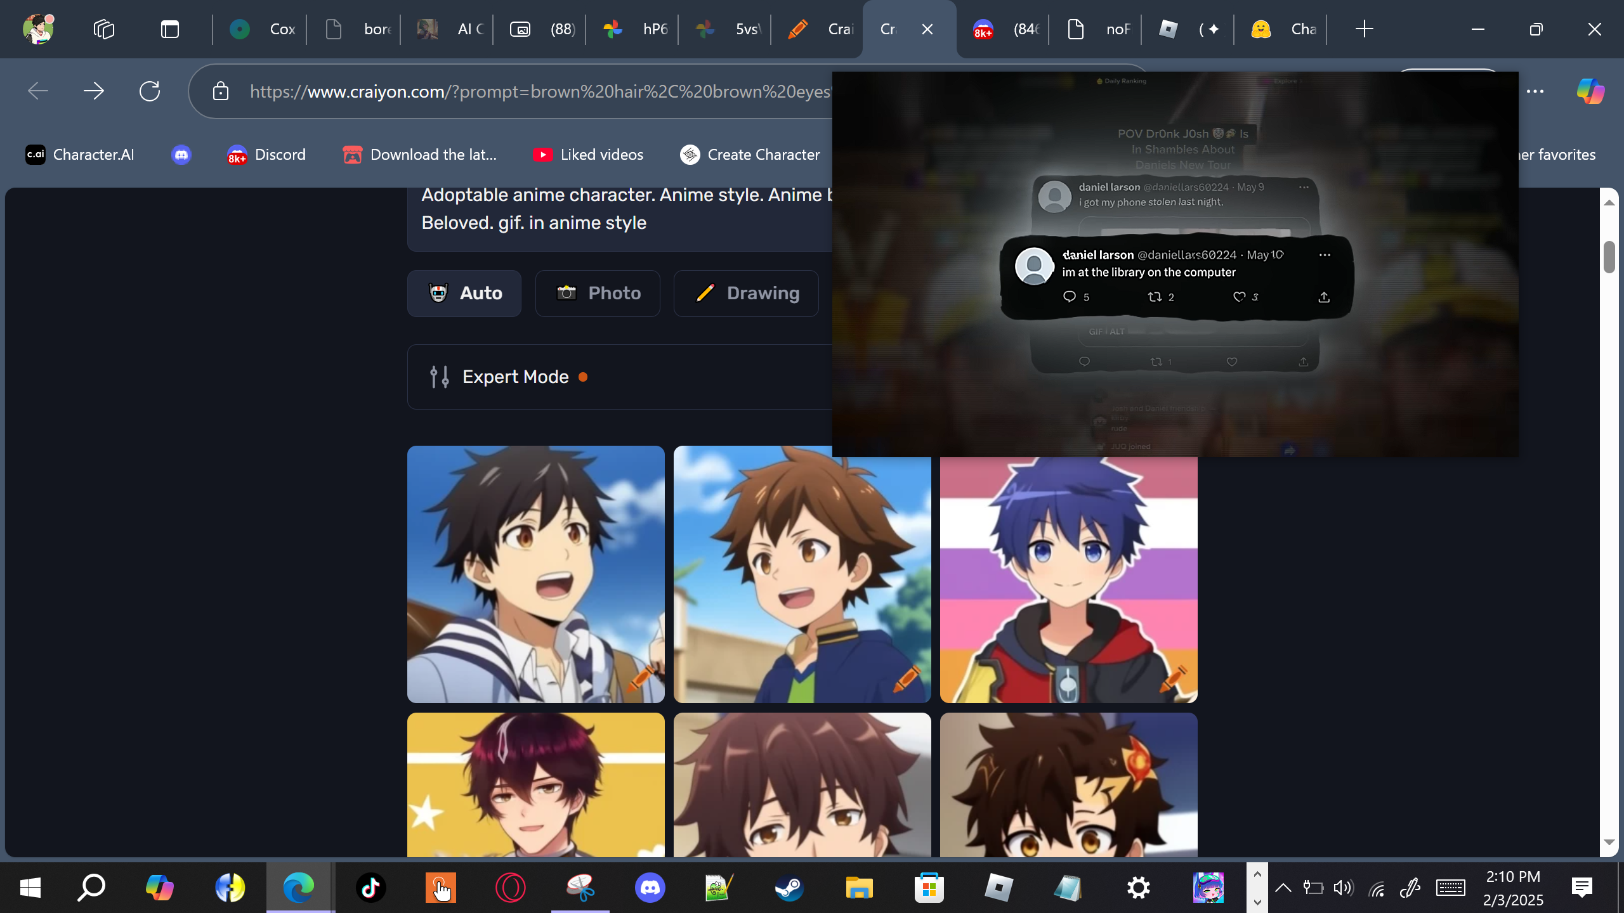Open the Windows Start menu

click(30, 888)
